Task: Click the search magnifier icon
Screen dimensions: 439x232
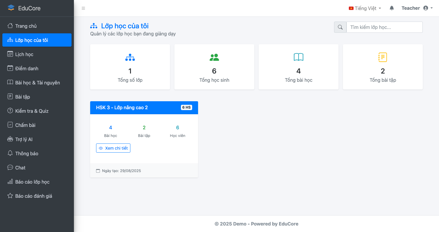Action: click(340, 27)
